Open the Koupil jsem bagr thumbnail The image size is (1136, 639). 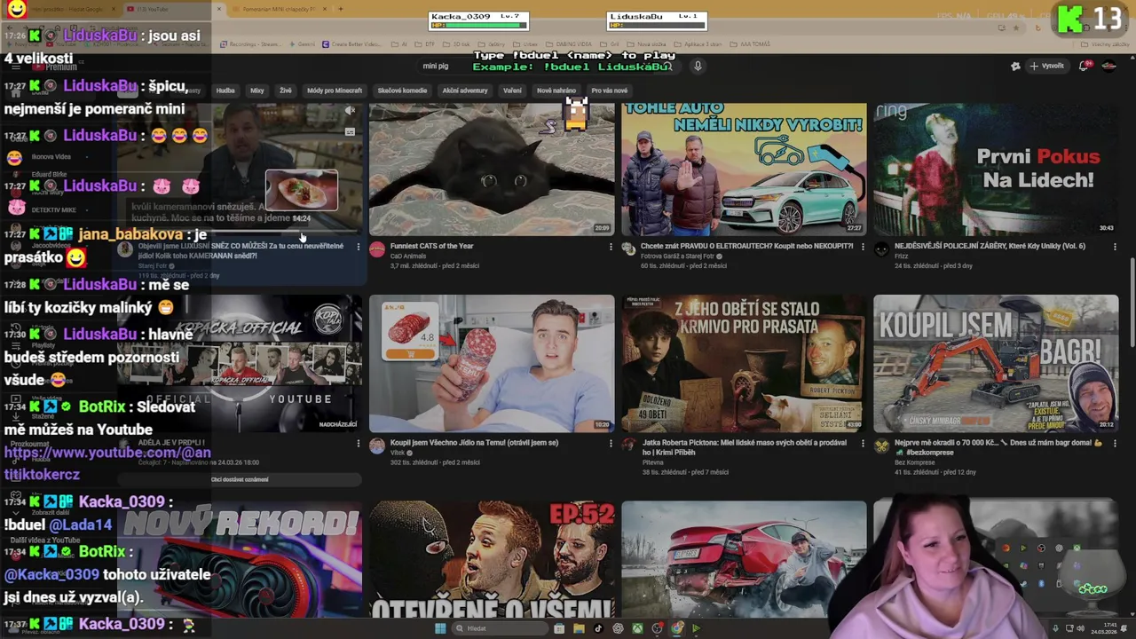[x=996, y=364]
